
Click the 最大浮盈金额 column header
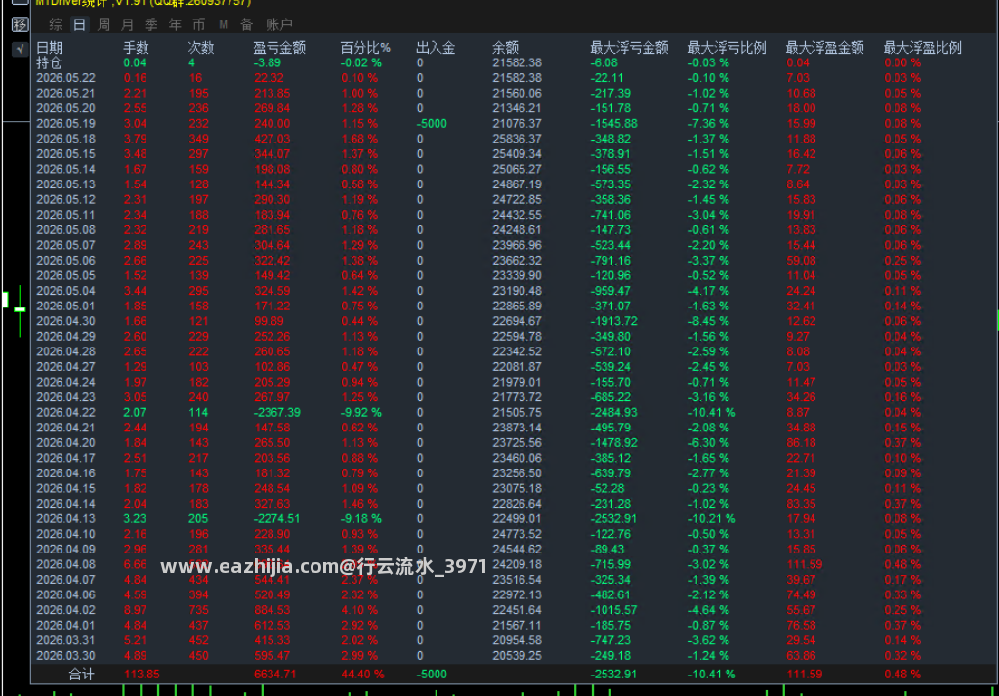(824, 48)
